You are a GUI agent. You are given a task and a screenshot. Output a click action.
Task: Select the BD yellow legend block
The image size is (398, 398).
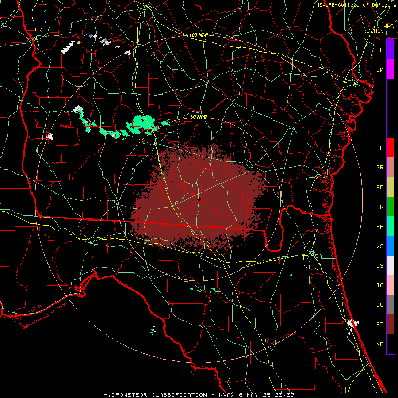(390, 187)
